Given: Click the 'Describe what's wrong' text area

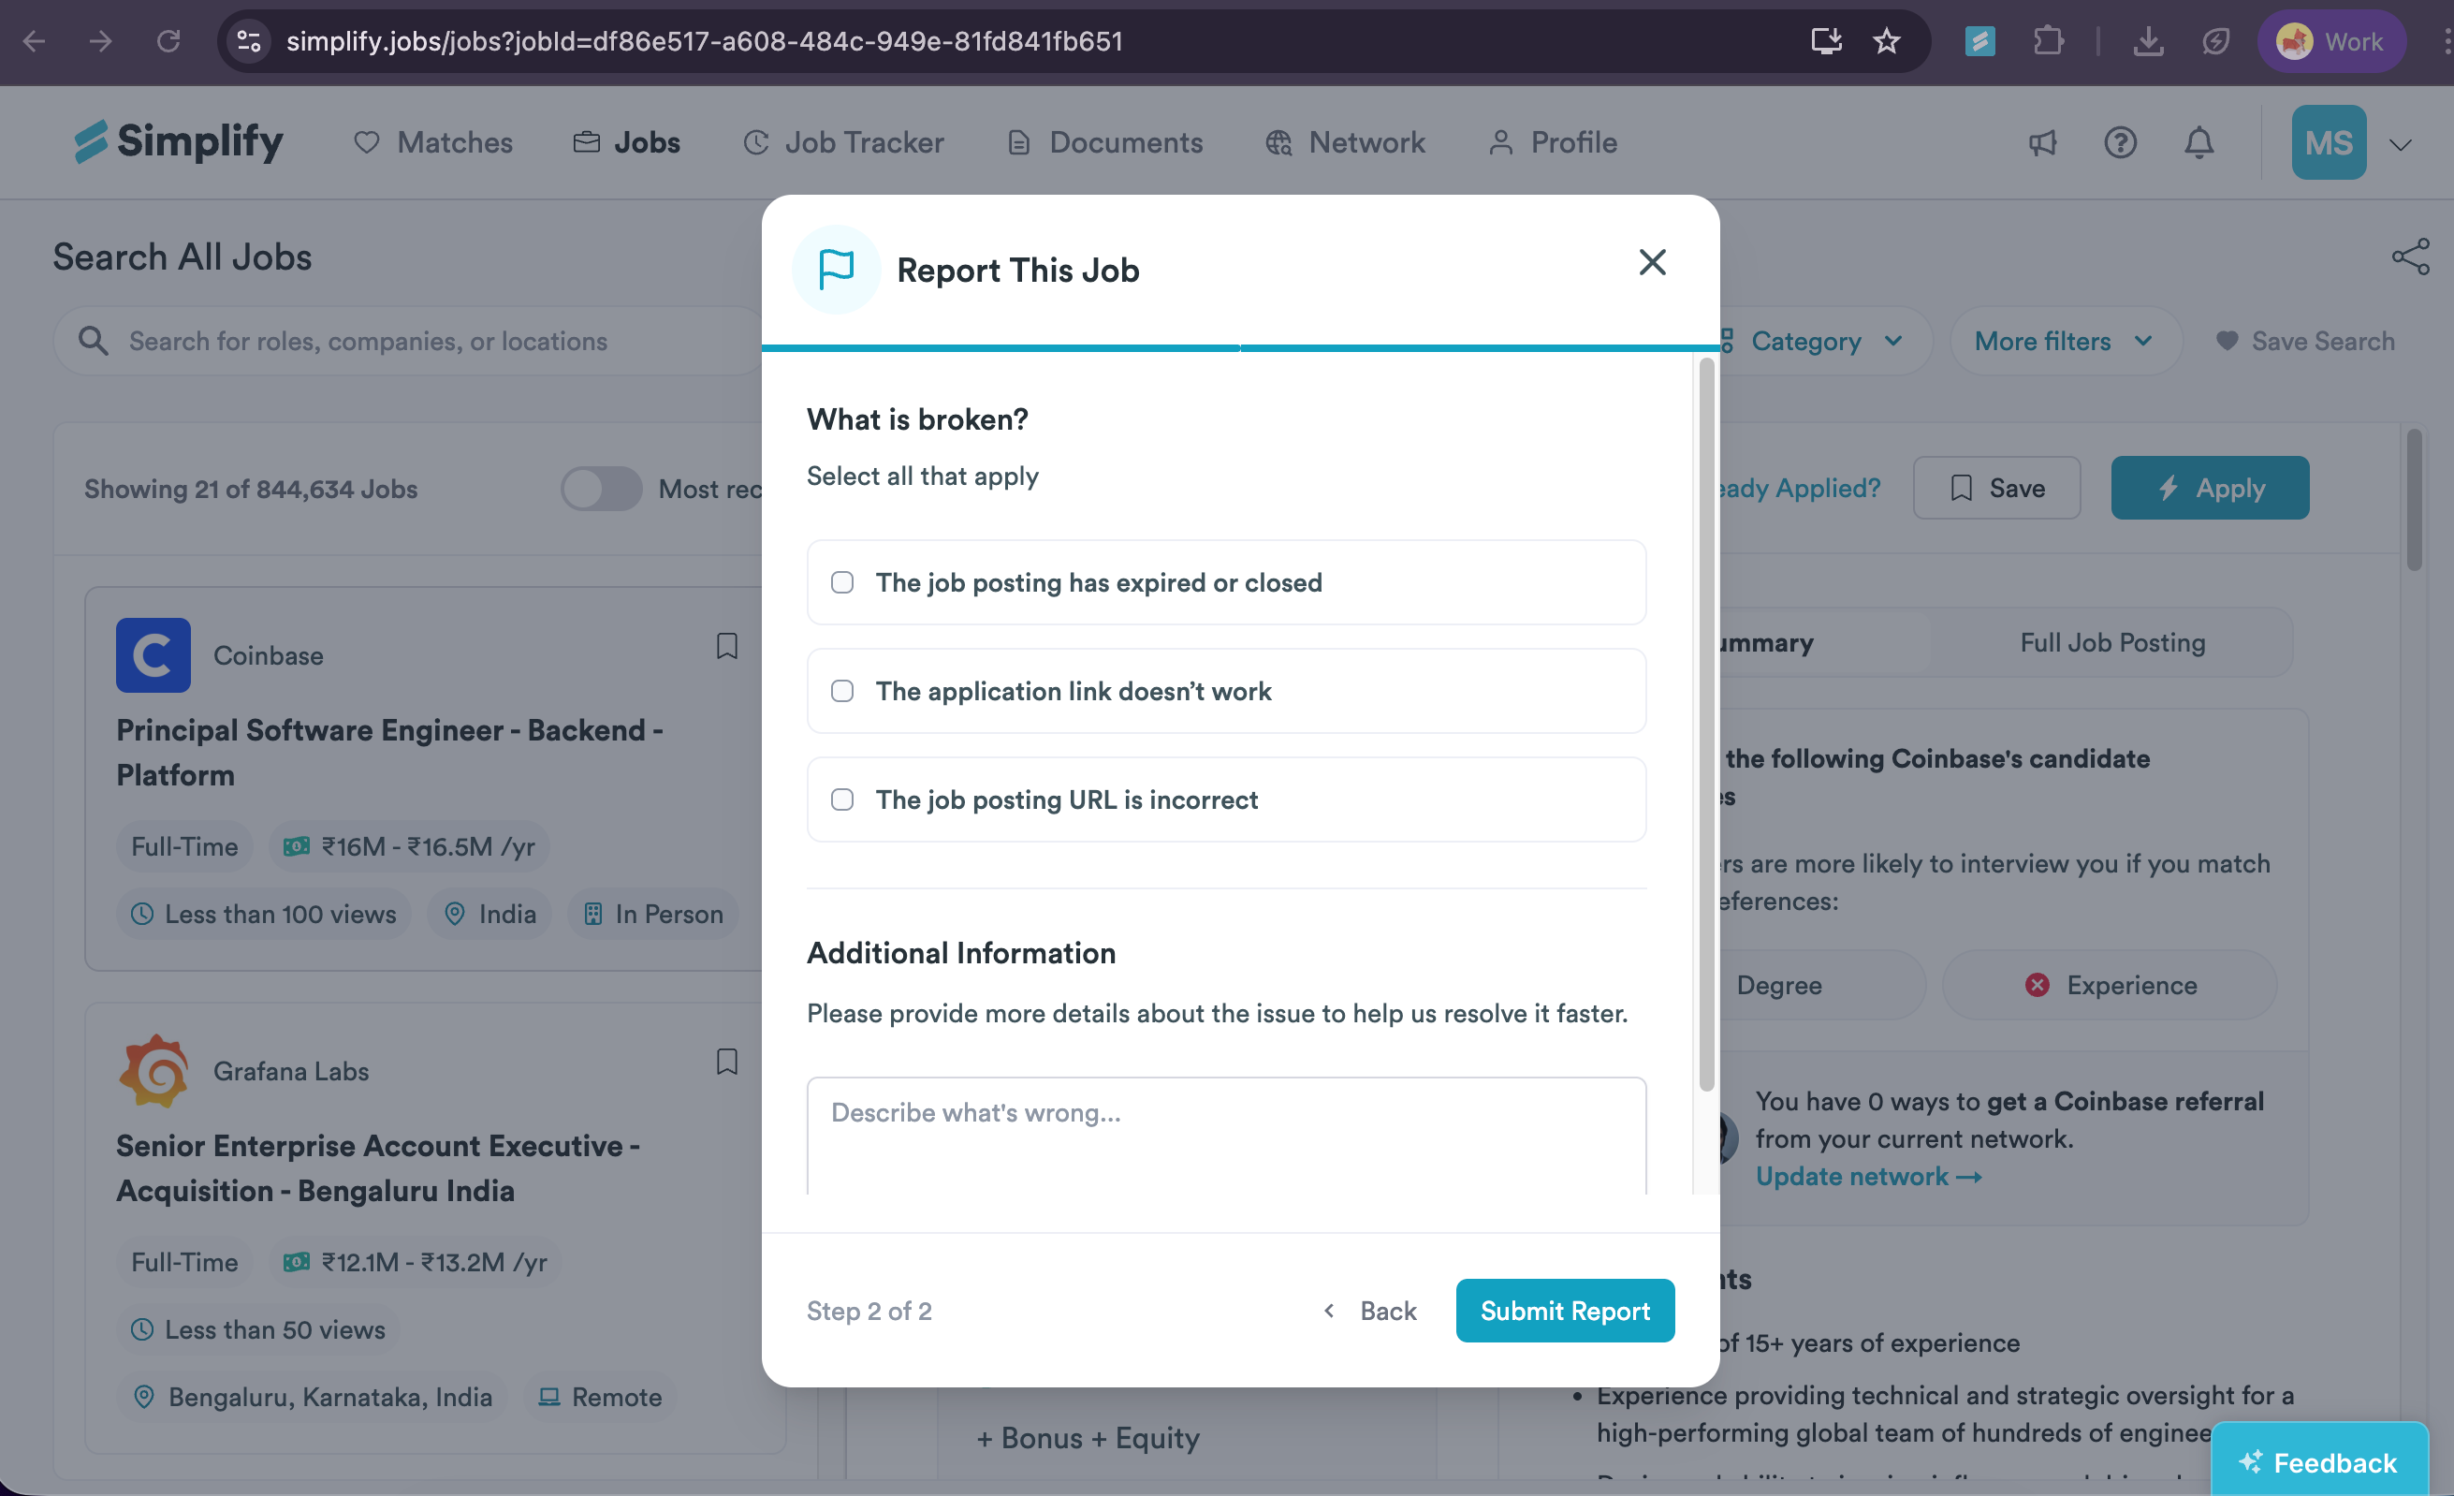Looking at the screenshot, I should 1226,1136.
